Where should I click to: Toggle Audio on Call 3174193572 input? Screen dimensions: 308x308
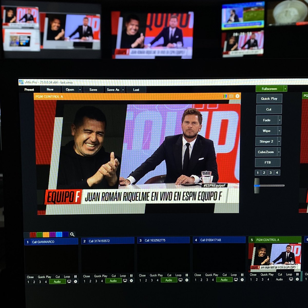click(x=113, y=281)
